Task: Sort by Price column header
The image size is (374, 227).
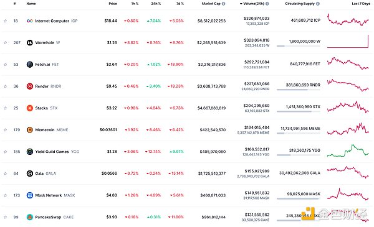Action: pyautogui.click(x=113, y=4)
